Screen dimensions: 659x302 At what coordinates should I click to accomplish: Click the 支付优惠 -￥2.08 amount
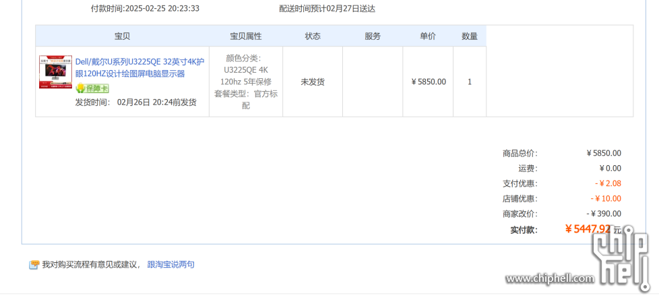point(608,183)
